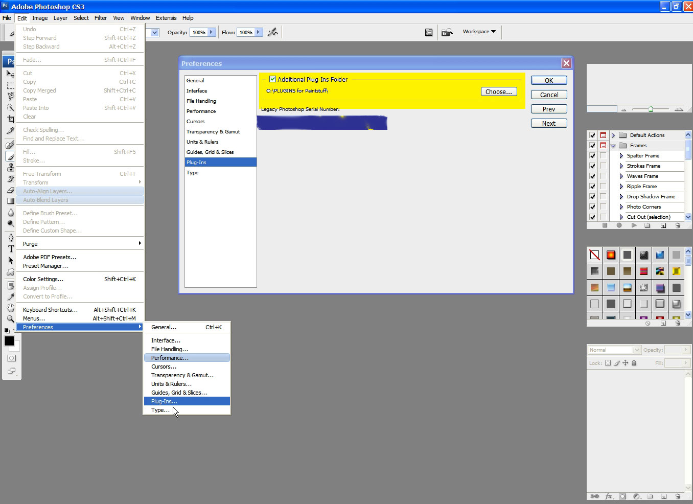Expand the Spatter Frame action

pyautogui.click(x=621, y=156)
